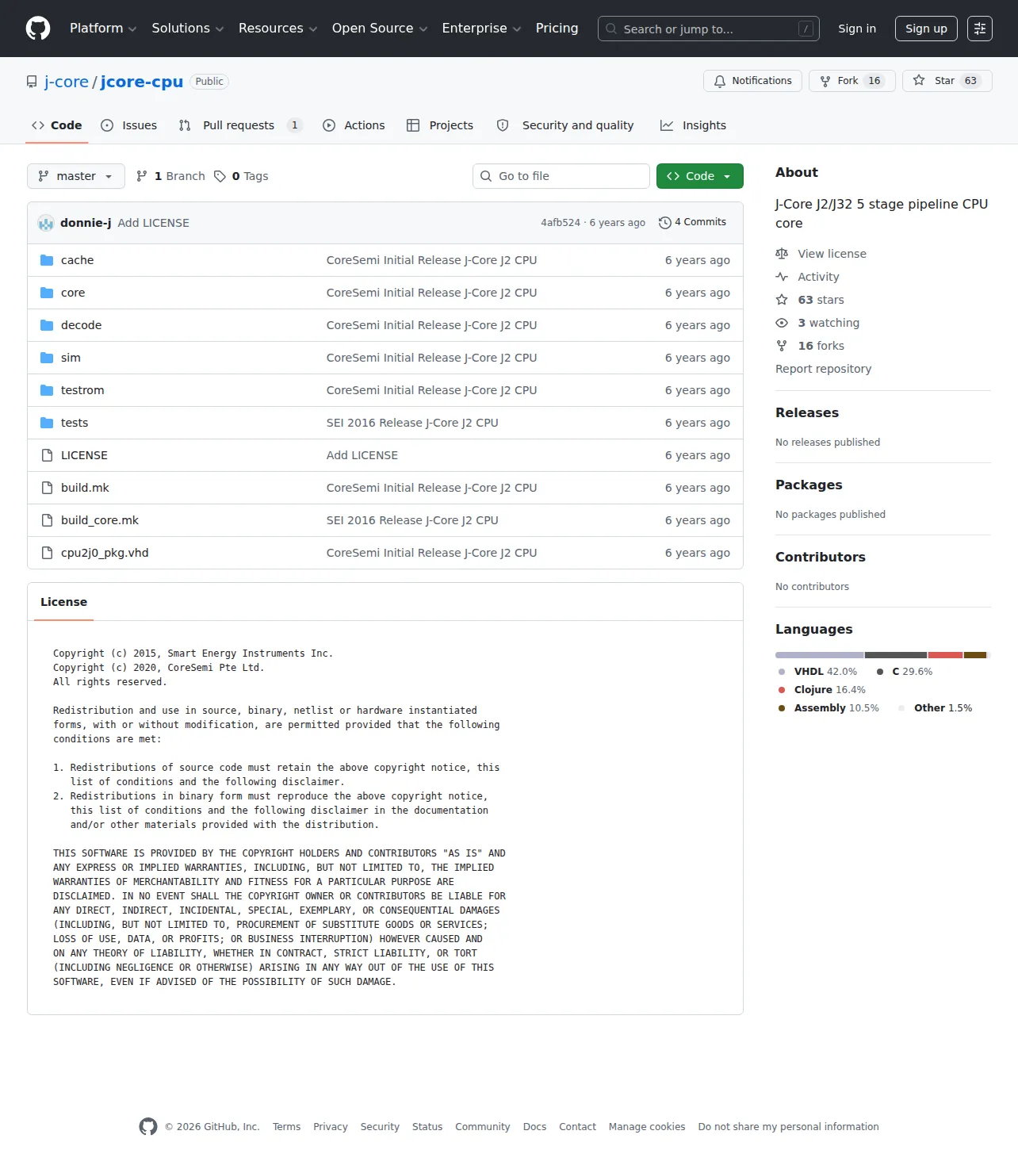Open the Pull requests tab
The height and width of the screenshot is (1169, 1018).
(x=240, y=125)
